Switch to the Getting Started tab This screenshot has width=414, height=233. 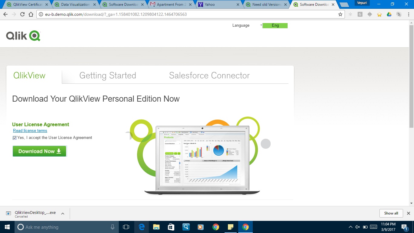pyautogui.click(x=108, y=75)
